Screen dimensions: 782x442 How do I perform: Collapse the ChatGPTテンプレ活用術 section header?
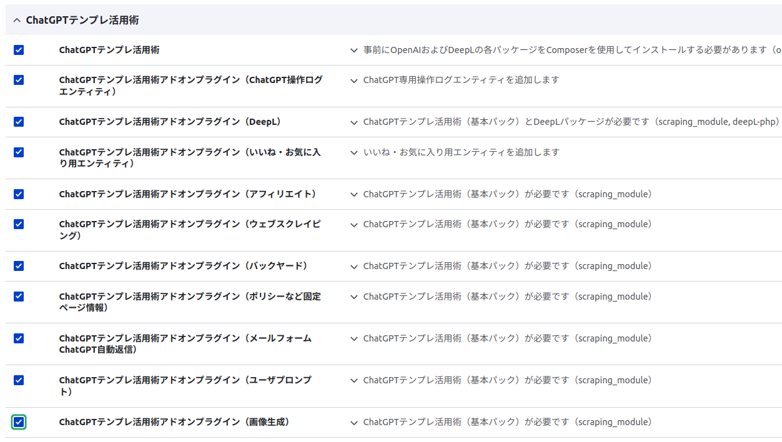click(x=17, y=19)
